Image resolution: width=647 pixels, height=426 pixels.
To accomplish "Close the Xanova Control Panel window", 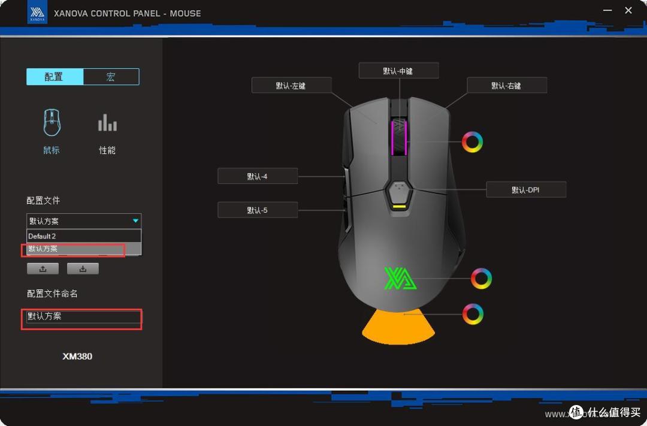I will (628, 10).
